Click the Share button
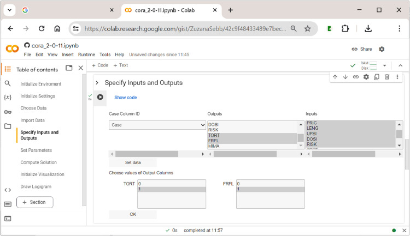 coord(362,49)
